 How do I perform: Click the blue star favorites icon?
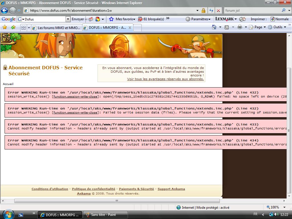coord(111,19)
